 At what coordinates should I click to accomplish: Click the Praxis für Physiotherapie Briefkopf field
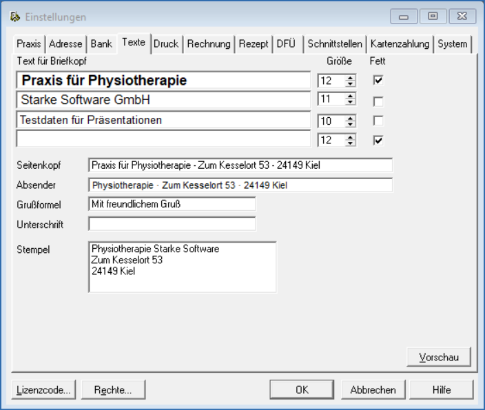click(x=163, y=81)
